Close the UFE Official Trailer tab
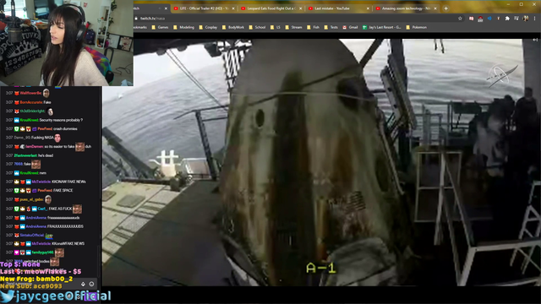Image resolution: width=541 pixels, height=304 pixels. 233,8
